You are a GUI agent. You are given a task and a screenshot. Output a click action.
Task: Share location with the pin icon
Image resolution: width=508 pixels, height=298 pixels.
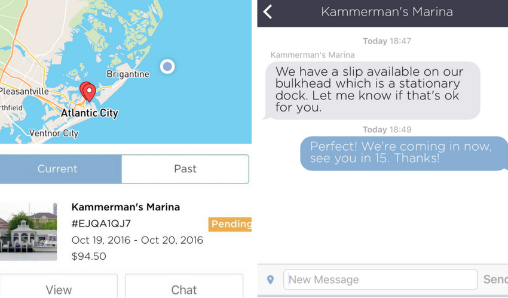click(271, 280)
